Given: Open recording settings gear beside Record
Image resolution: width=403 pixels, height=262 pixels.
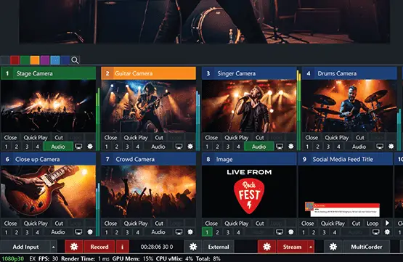Looking at the screenshot, I should (x=74, y=247).
